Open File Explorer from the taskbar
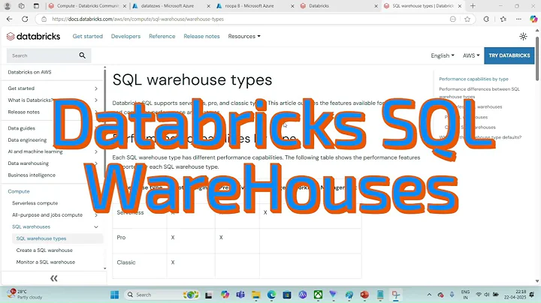The width and height of the screenshot is (541, 303). [255, 295]
